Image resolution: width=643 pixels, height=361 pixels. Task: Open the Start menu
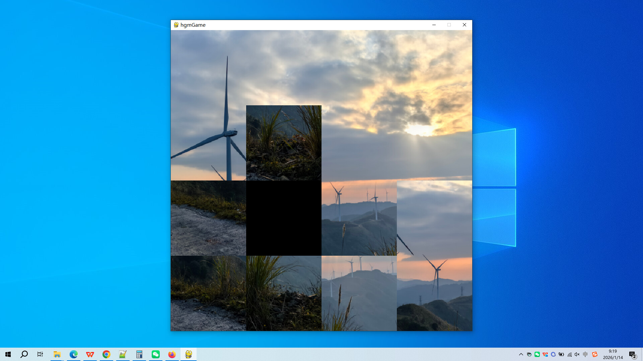tap(7, 354)
